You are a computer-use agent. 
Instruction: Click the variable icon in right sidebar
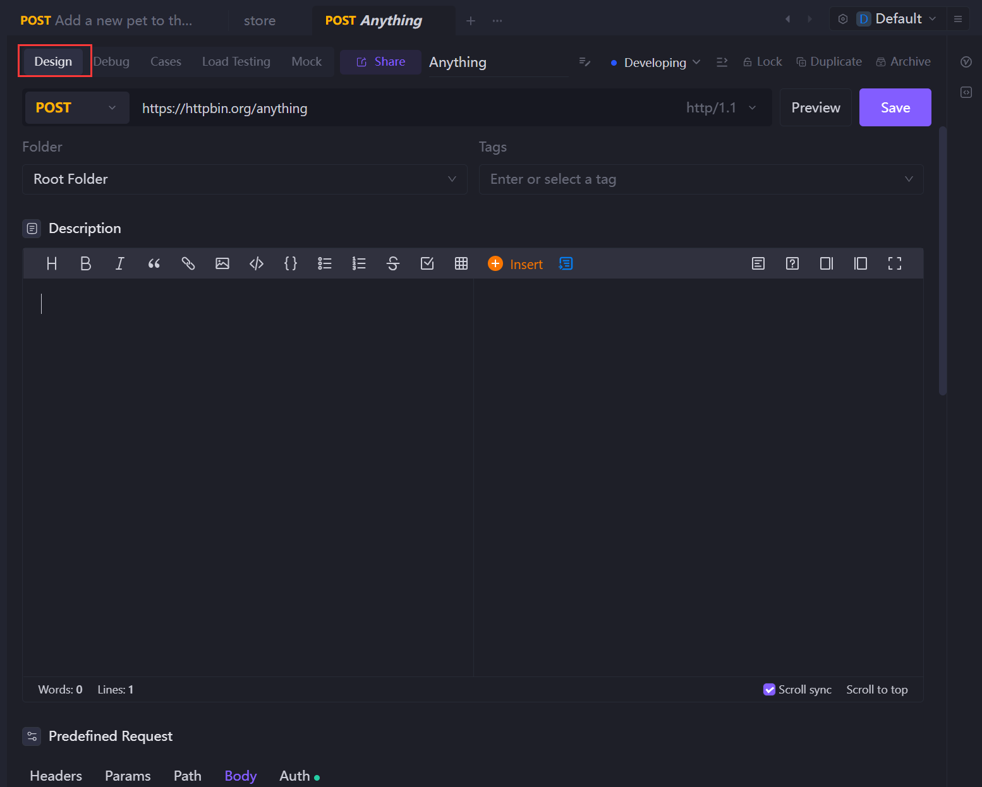pos(966,62)
